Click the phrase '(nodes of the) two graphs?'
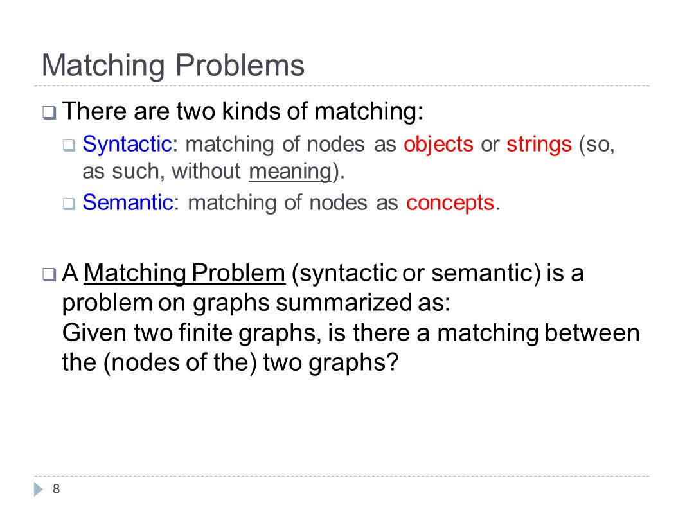The image size is (685, 514). pyautogui.click(x=251, y=363)
